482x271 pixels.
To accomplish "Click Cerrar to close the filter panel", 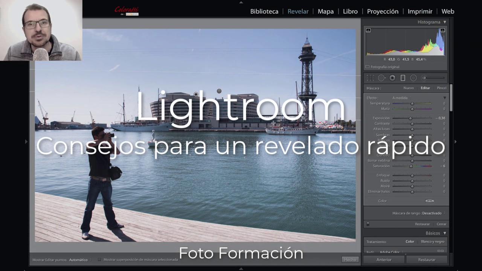I will pos(441,224).
